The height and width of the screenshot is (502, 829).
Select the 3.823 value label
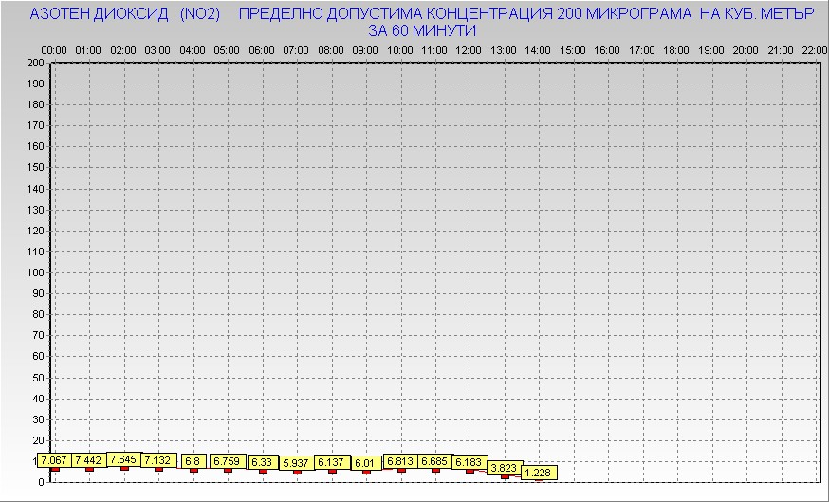[x=505, y=468]
